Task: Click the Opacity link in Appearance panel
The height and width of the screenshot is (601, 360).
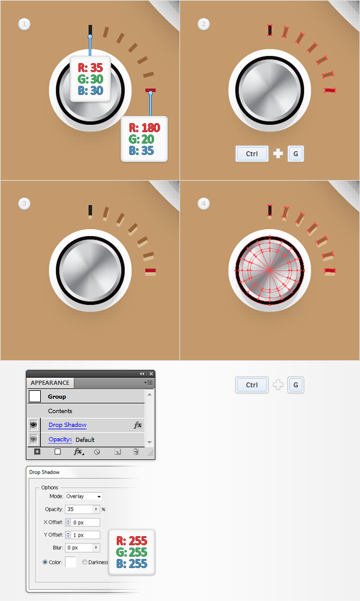Action: click(60, 439)
